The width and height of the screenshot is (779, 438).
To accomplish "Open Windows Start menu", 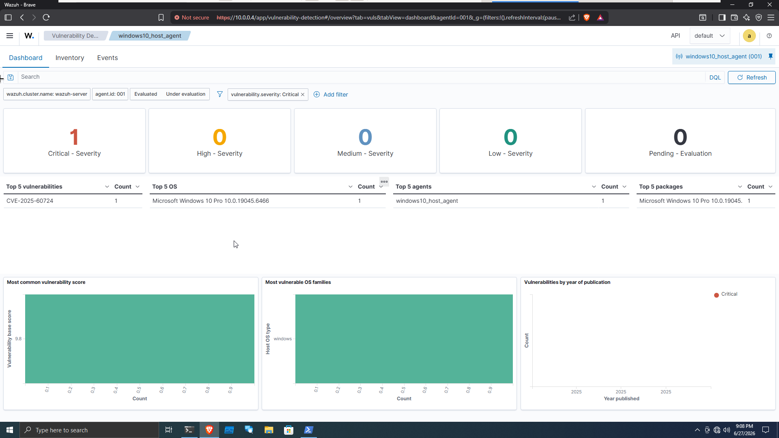I will click(10, 430).
